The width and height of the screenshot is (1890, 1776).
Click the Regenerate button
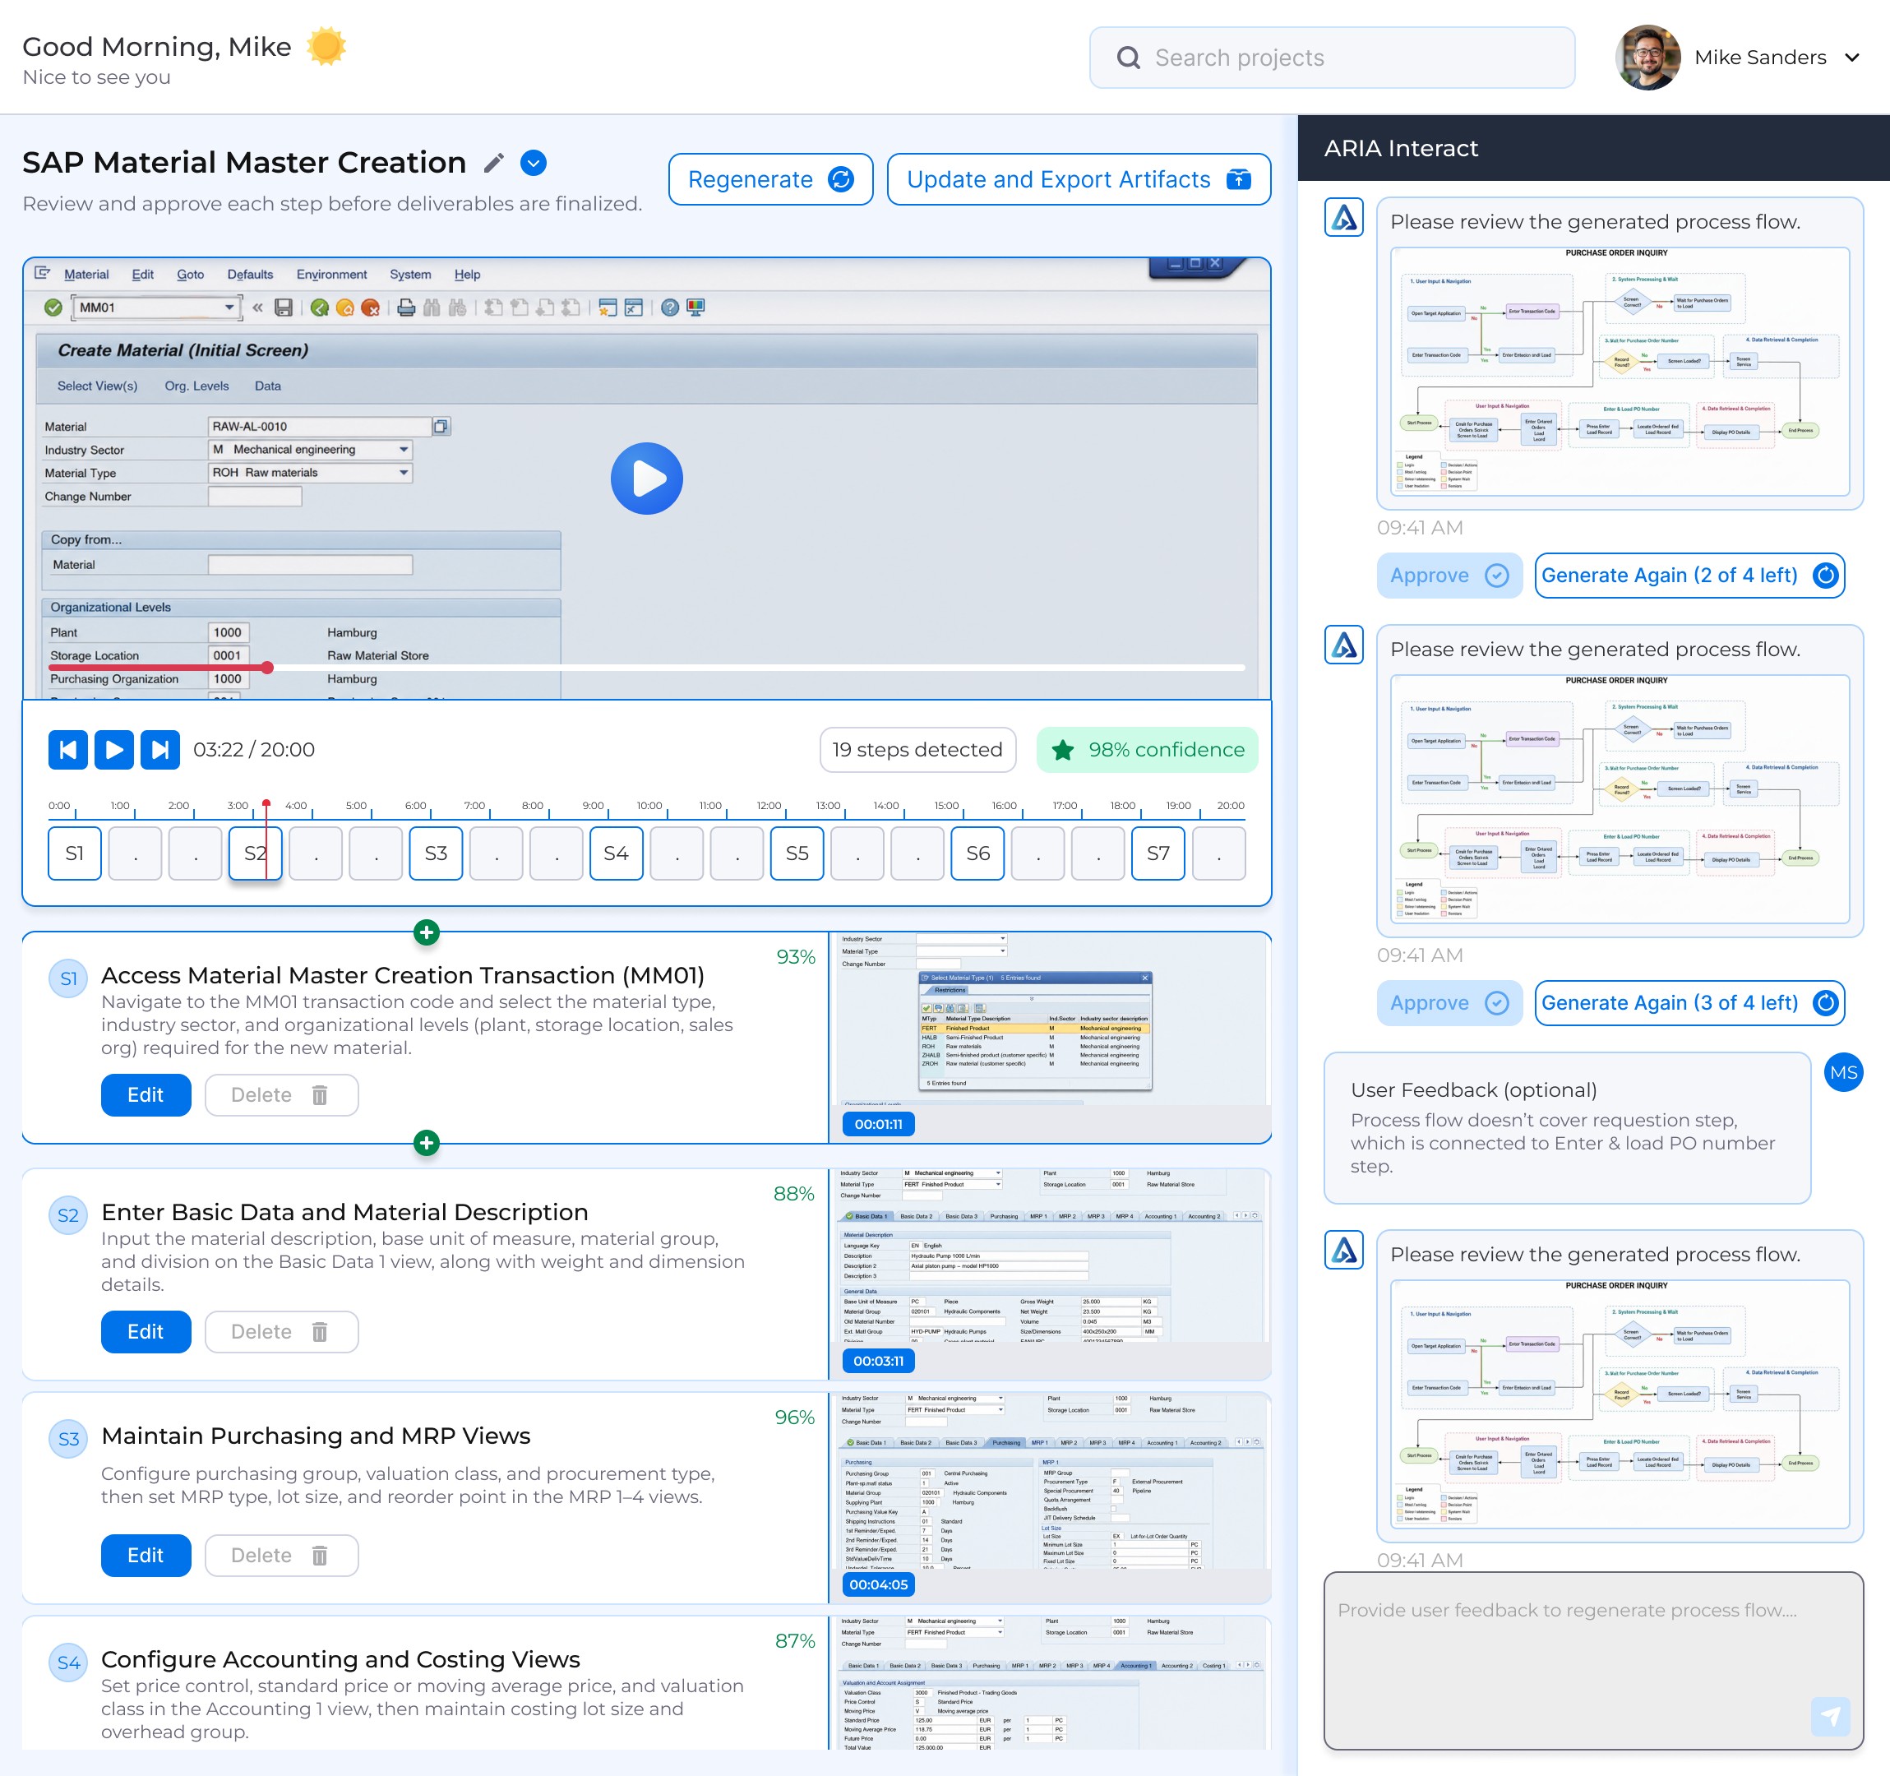coord(770,178)
